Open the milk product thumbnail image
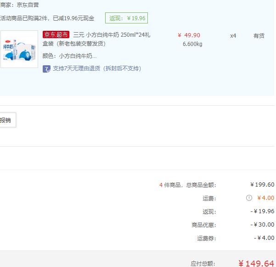This screenshot has height=267, width=276. point(19,49)
